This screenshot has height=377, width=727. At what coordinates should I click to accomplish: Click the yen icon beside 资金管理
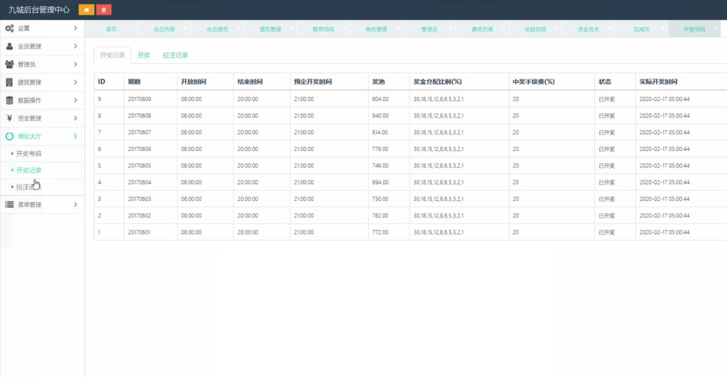point(9,118)
